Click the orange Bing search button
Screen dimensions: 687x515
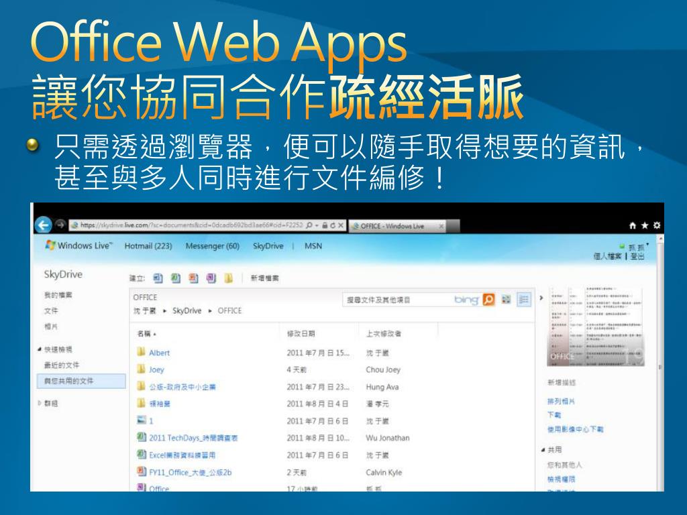488,300
